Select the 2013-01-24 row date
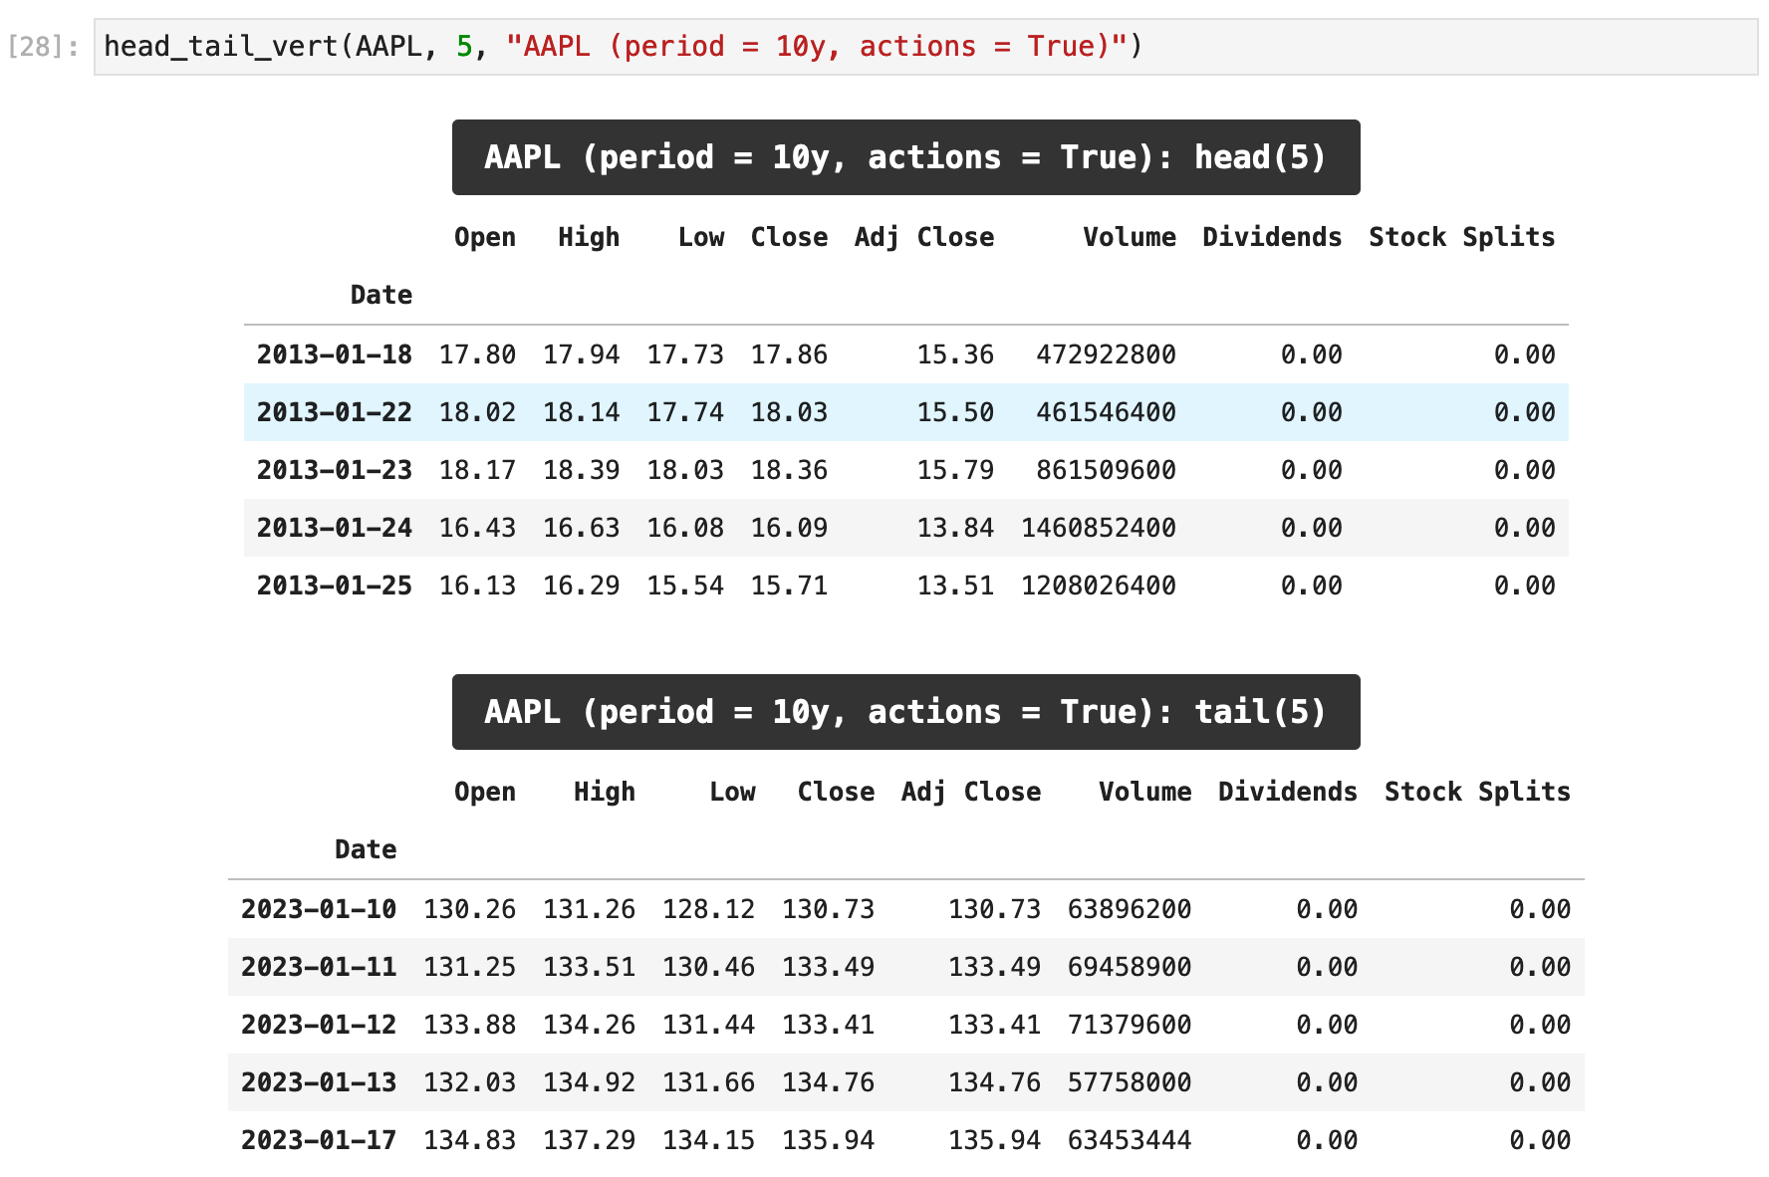The image size is (1769, 1177). pos(335,528)
